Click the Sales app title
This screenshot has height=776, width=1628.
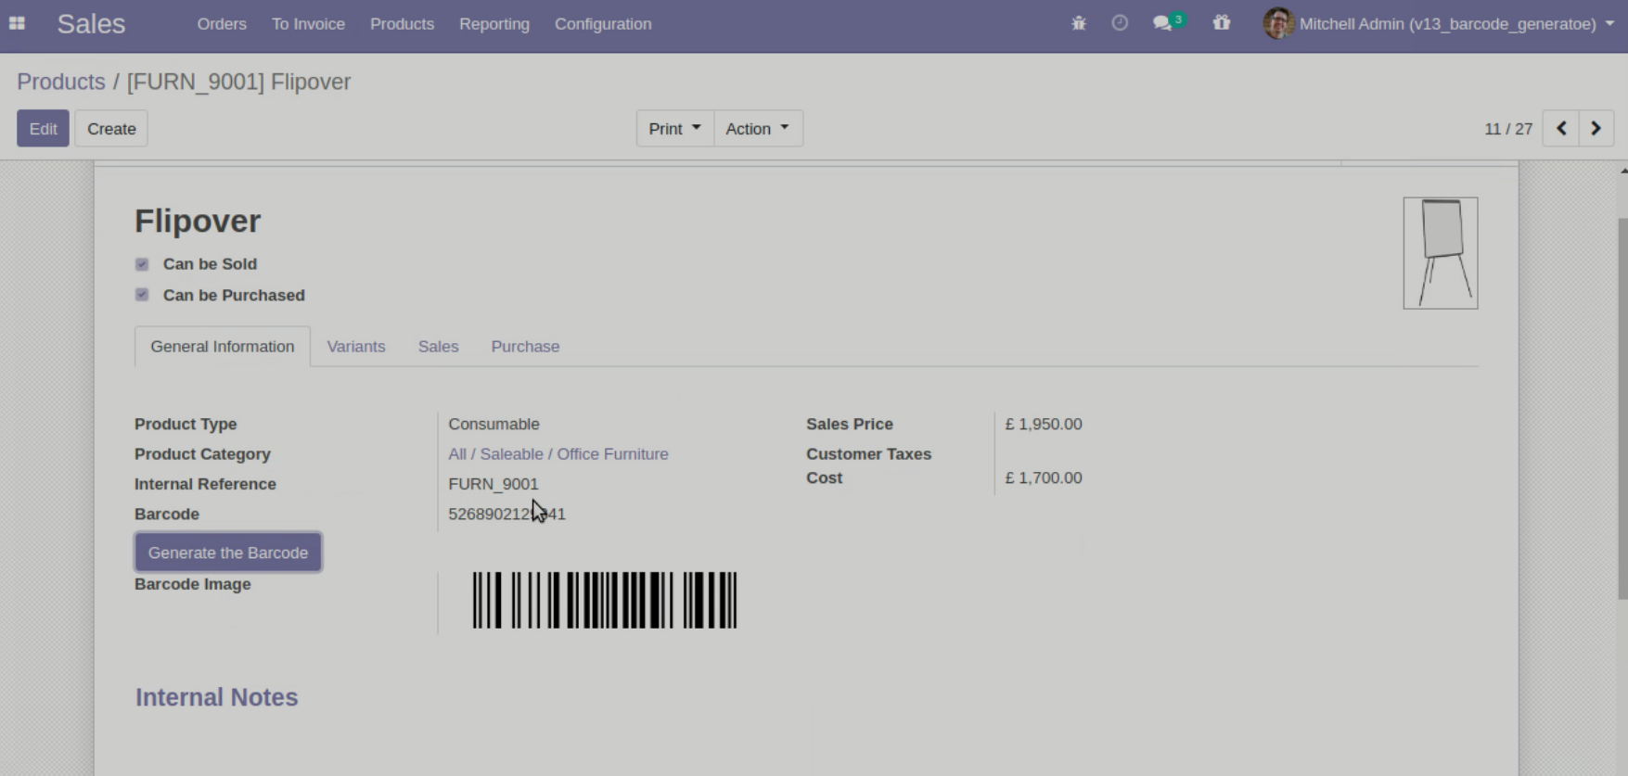(x=91, y=24)
